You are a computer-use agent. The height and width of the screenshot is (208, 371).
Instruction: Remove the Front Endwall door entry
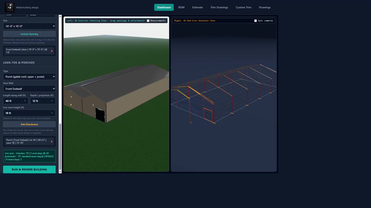52,51
